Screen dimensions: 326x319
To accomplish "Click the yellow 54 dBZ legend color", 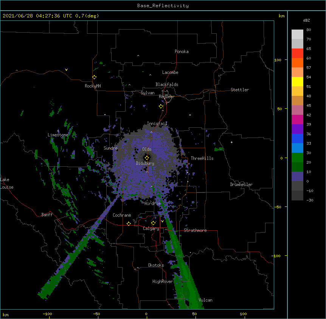I will [297, 81].
